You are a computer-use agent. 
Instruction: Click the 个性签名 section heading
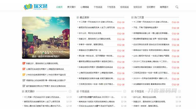coord(139,91)
